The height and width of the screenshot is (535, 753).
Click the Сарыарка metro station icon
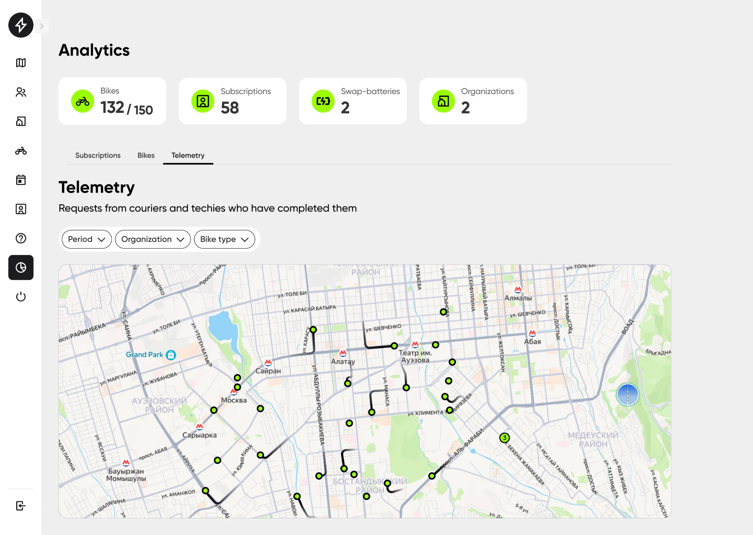[x=200, y=427]
